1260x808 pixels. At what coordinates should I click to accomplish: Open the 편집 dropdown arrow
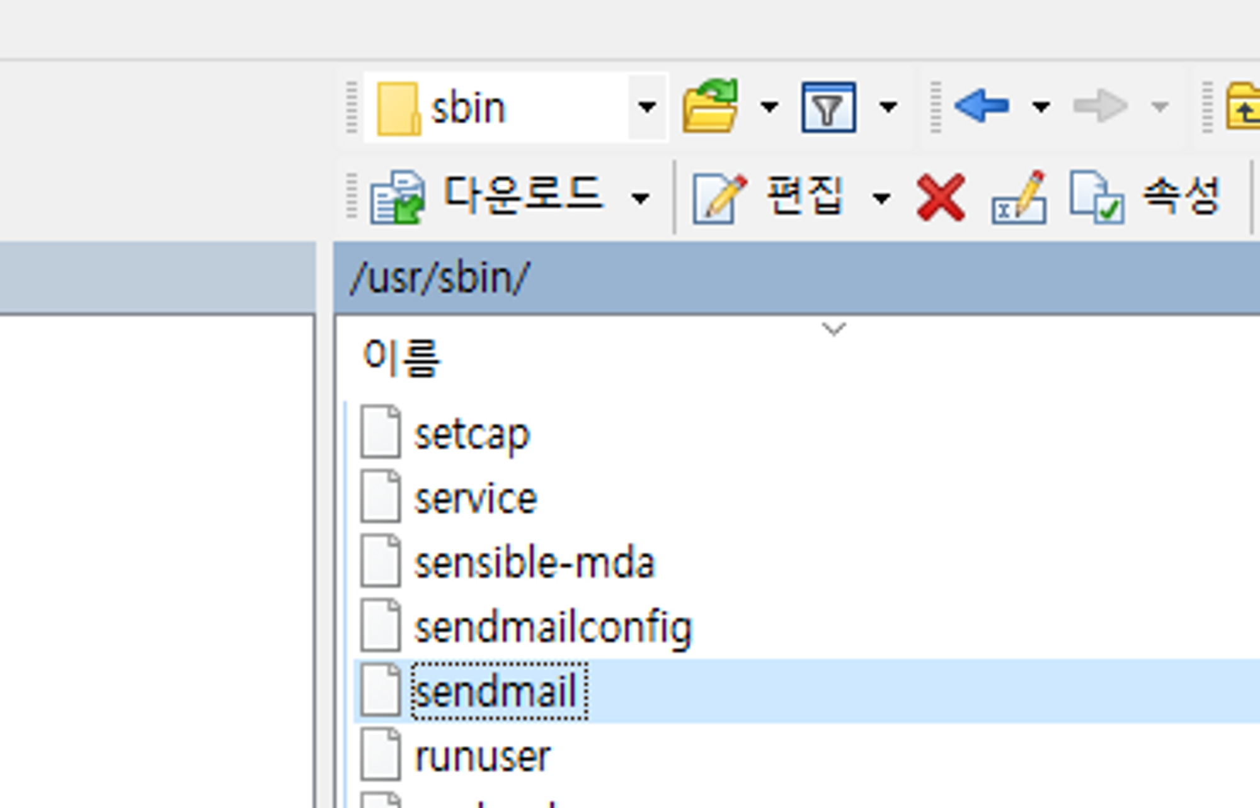click(x=881, y=199)
